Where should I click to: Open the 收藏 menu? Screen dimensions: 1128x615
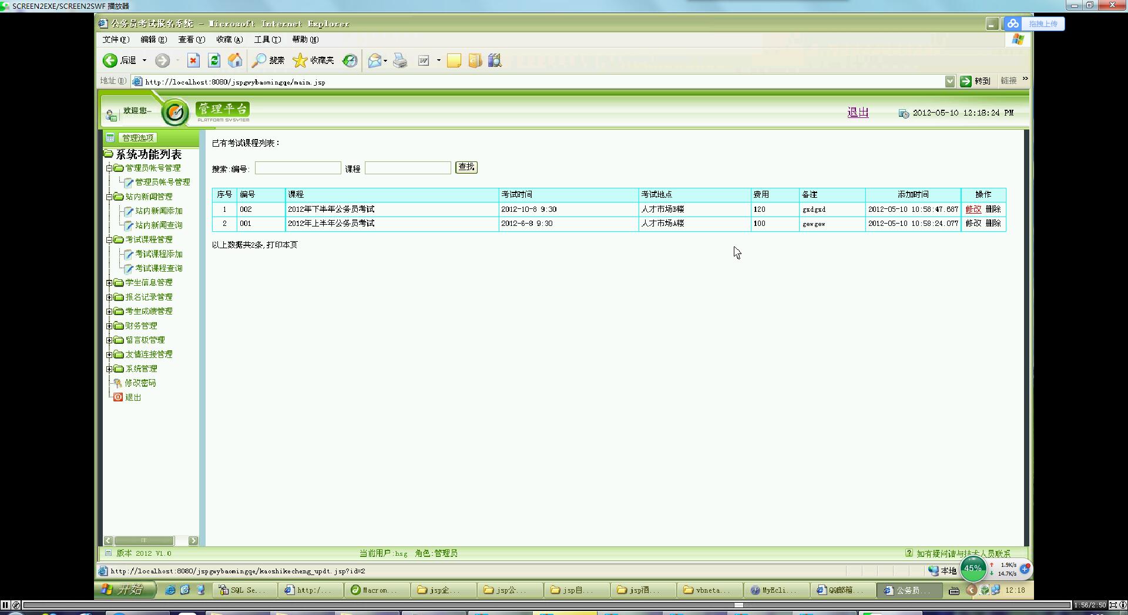(229, 39)
